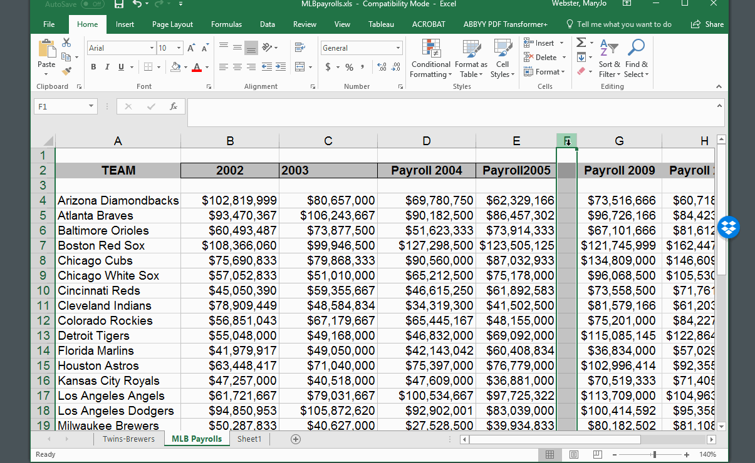Click the AutoSum sigma icon
Viewport: 755px width, 463px height.
coord(581,43)
